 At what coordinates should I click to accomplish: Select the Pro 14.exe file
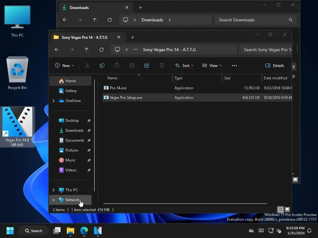click(x=197, y=88)
